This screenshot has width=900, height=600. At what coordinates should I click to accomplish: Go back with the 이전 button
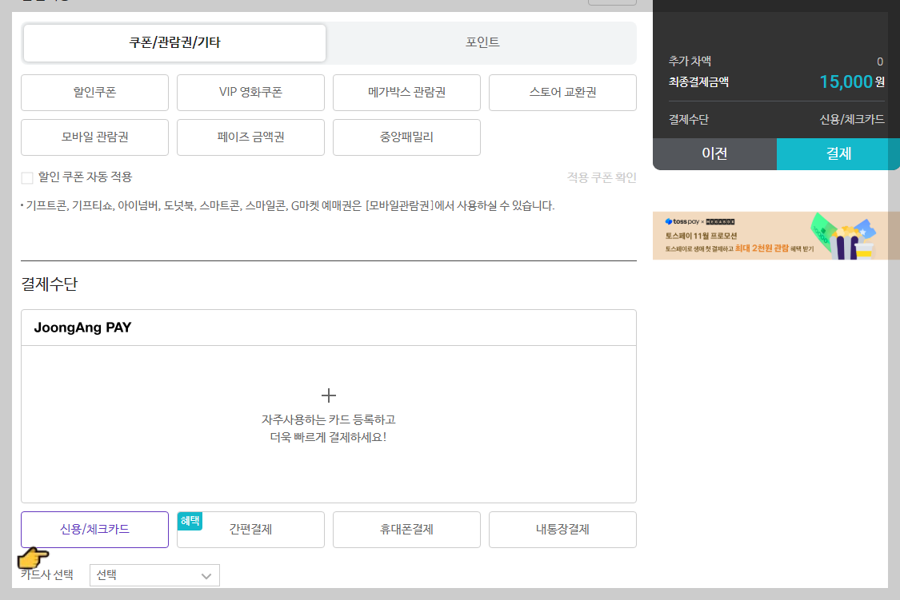pyautogui.click(x=714, y=153)
